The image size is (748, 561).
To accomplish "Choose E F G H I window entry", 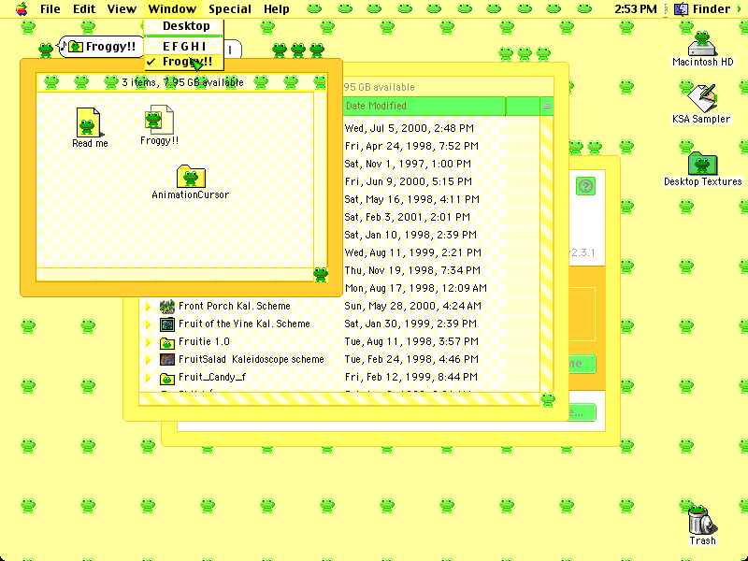I will click(183, 46).
